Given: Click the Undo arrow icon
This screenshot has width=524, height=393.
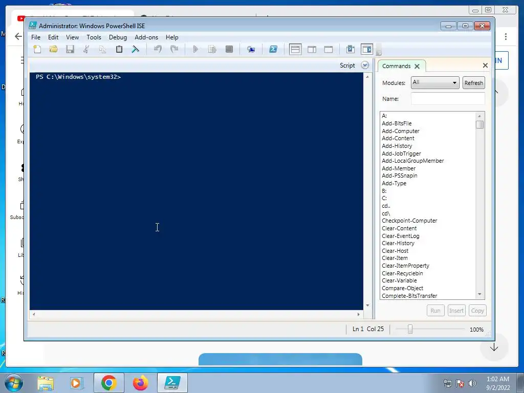Looking at the screenshot, I should (x=158, y=50).
